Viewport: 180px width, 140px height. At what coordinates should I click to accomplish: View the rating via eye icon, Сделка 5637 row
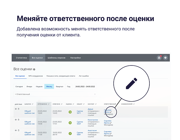coord(16,120)
